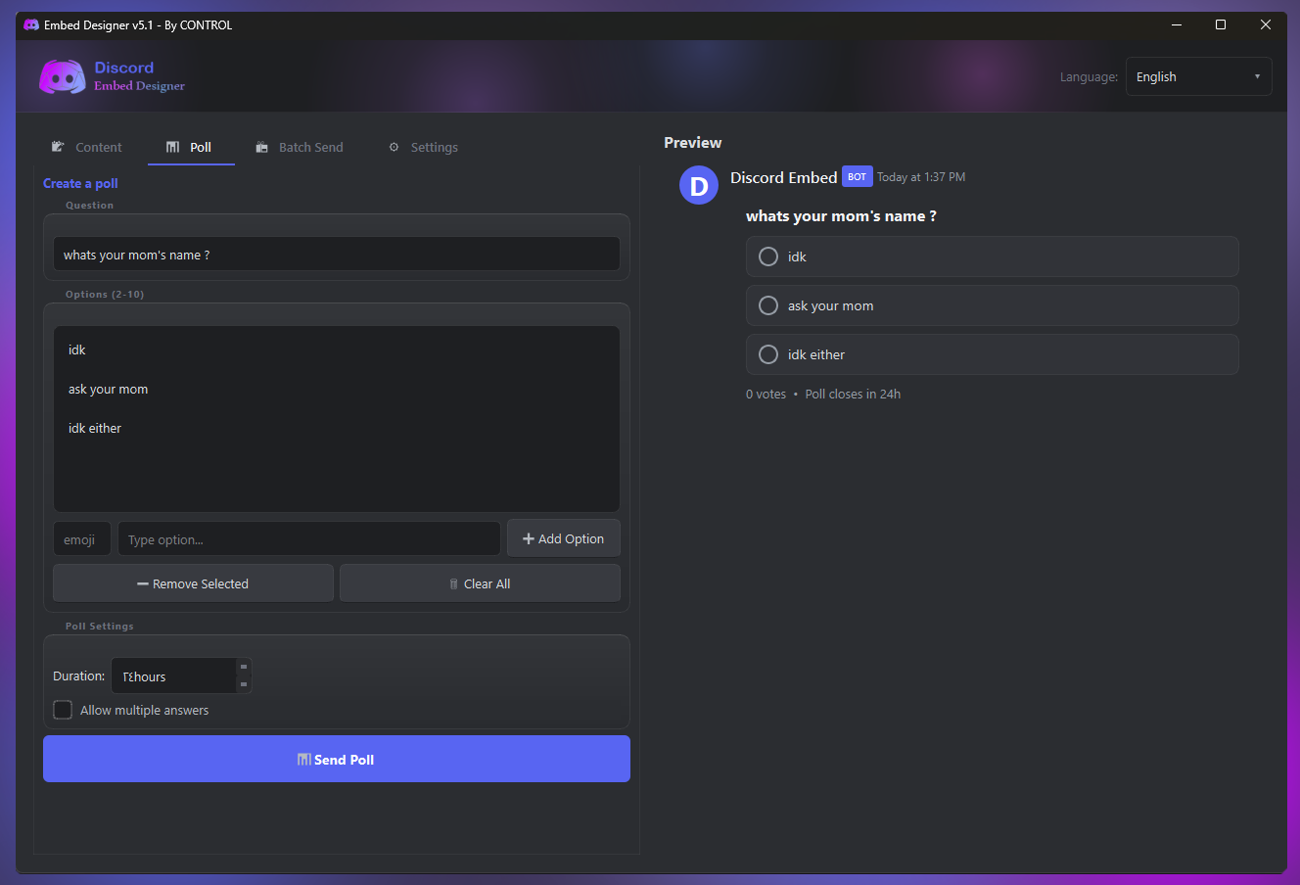Focus the emoji input box
Screen dimensions: 1300x885
coord(82,539)
